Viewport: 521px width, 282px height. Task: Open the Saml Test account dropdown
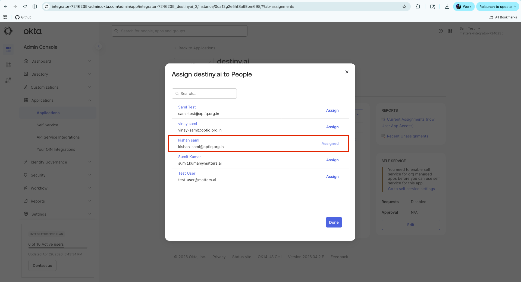pos(481,31)
